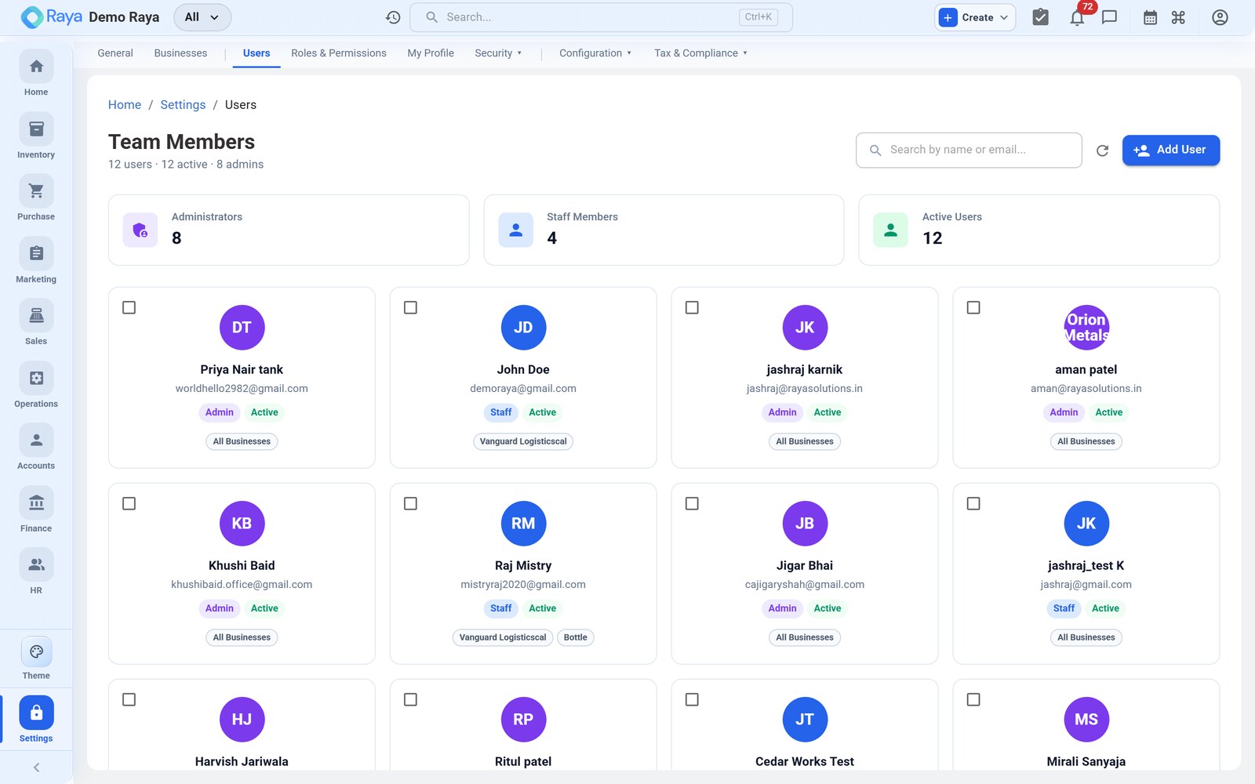This screenshot has height=784, width=1255.
Task: Expand the Configuration menu
Action: (595, 53)
